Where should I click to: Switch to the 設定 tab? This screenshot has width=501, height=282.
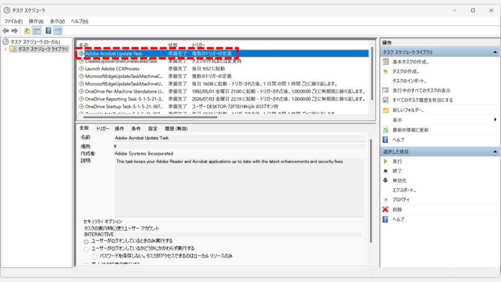pyautogui.click(x=153, y=129)
